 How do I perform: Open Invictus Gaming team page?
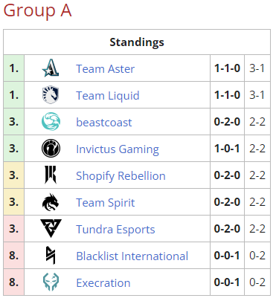pyautogui.click(x=118, y=149)
